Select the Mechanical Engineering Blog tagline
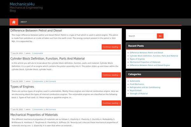 [x=26, y=9]
